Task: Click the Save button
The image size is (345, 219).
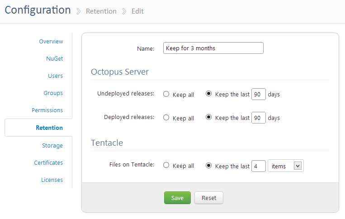Action: [x=177, y=198]
